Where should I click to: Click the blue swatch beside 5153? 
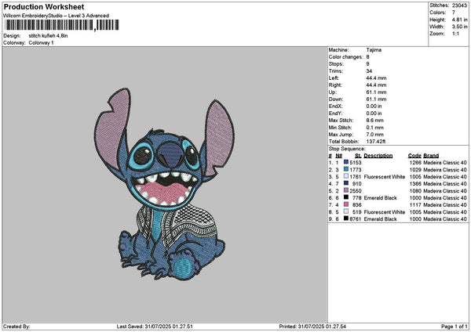(346, 162)
